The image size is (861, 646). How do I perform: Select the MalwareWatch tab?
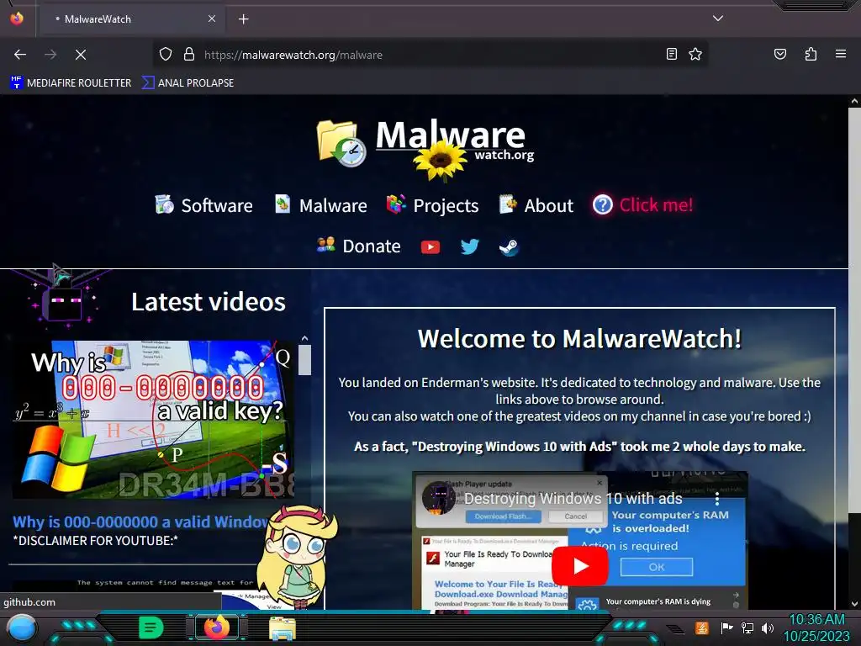(130, 19)
